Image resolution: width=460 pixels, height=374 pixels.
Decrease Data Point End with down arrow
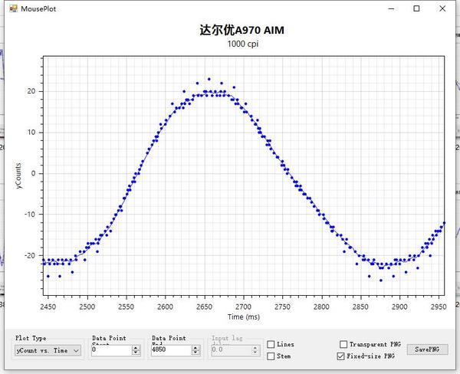pyautogui.click(x=195, y=353)
